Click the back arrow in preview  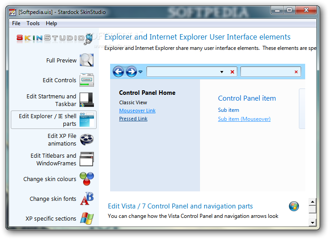[x=118, y=72]
